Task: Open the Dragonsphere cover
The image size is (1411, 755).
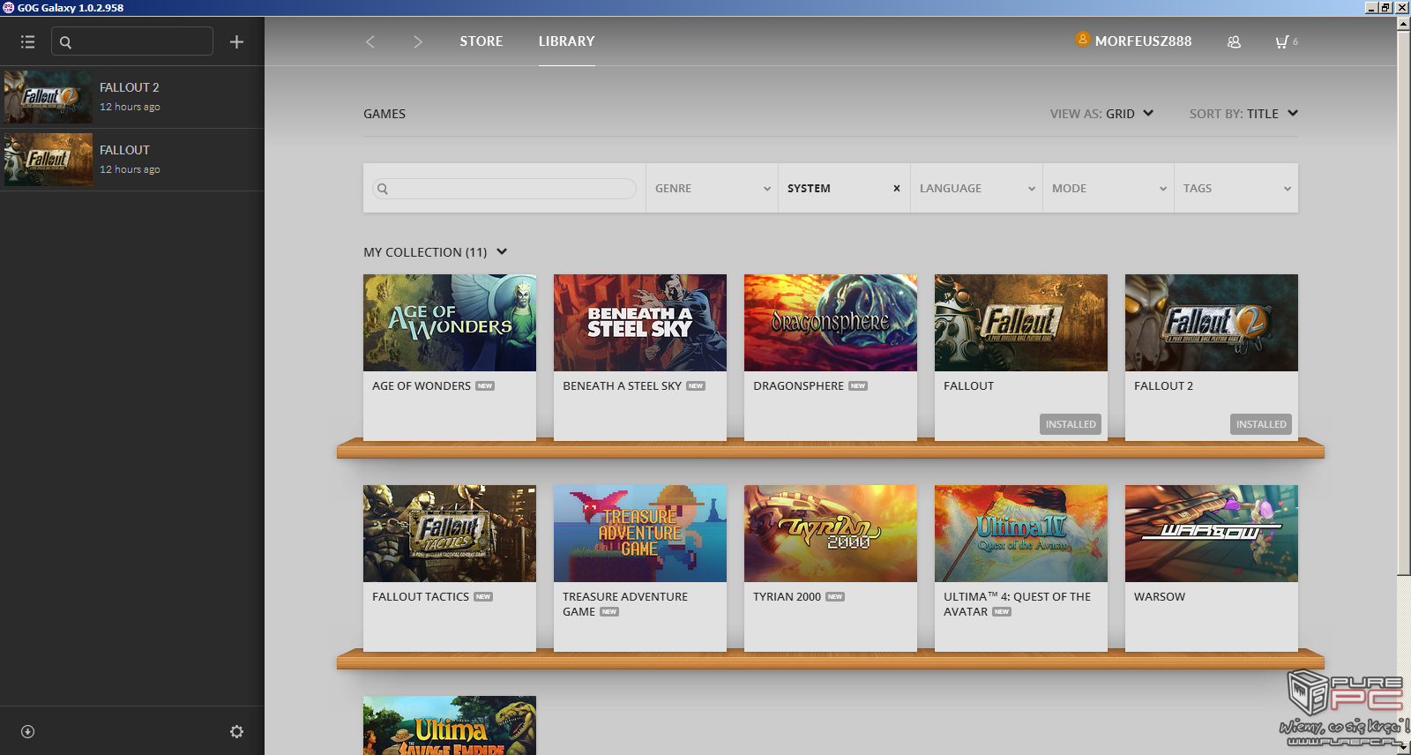Action: [831, 323]
